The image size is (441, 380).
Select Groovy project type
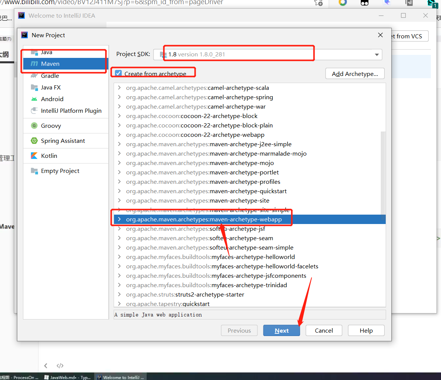[x=66, y=126]
